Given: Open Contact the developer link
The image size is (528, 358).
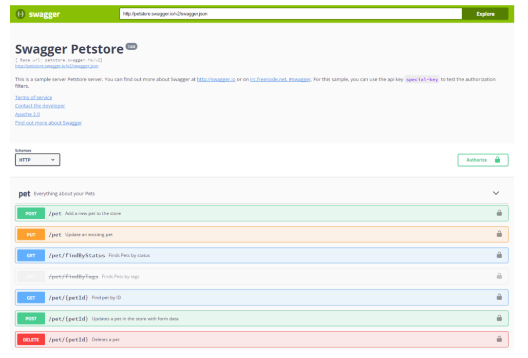Looking at the screenshot, I should 40,106.
